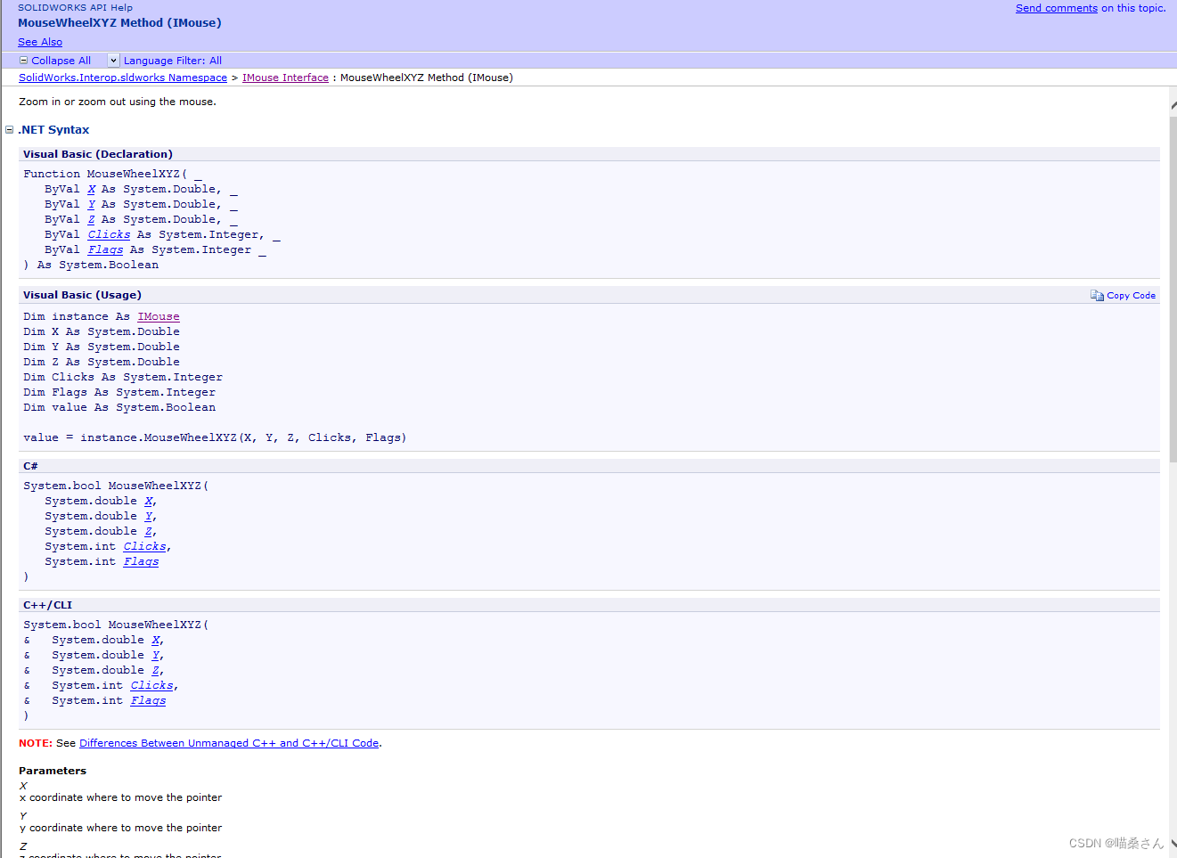Open SolidWorks.Interop.sldworks Namespace breadcrumb
The image size is (1177, 858).
(x=123, y=78)
